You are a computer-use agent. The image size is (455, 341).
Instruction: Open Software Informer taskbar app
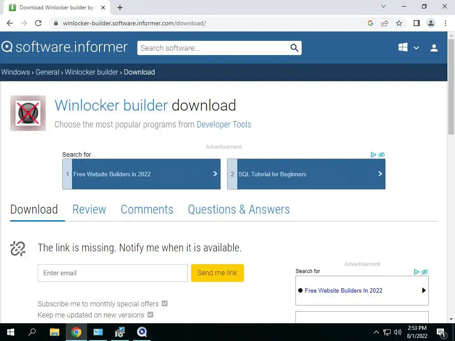(x=142, y=332)
